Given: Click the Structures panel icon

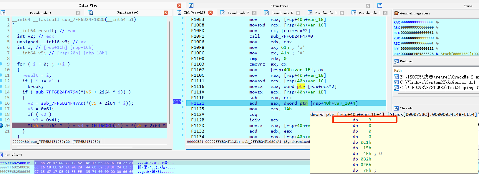Looking at the screenshot, I should 191,6.
